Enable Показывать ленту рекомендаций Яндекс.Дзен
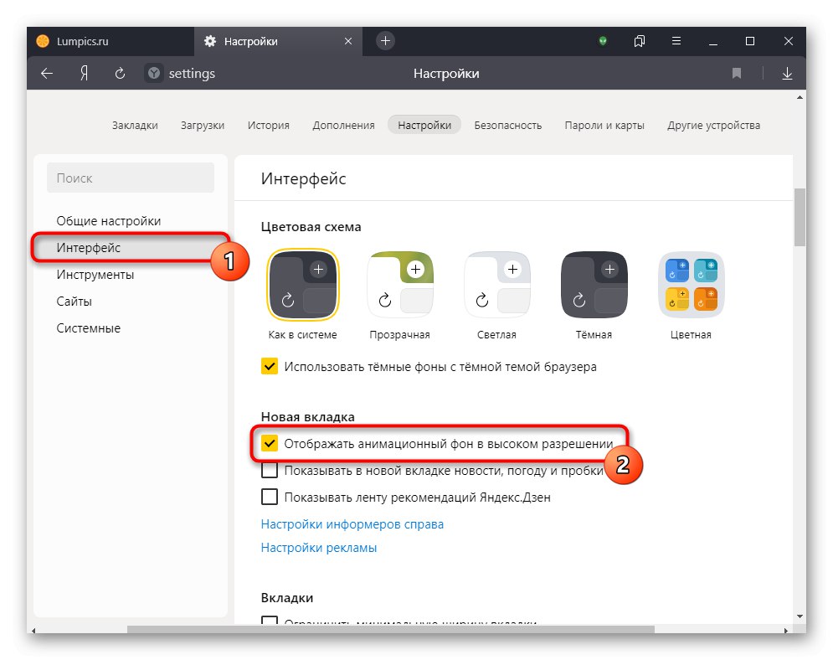The image size is (833, 660). click(270, 497)
